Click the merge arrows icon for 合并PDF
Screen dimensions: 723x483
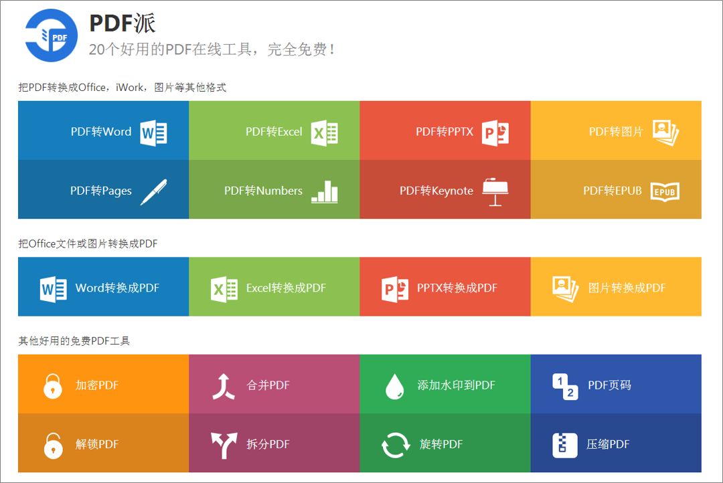[x=224, y=386]
